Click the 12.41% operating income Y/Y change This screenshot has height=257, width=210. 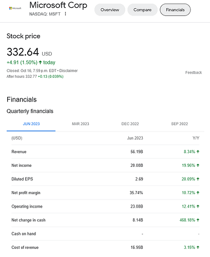pos(190,207)
